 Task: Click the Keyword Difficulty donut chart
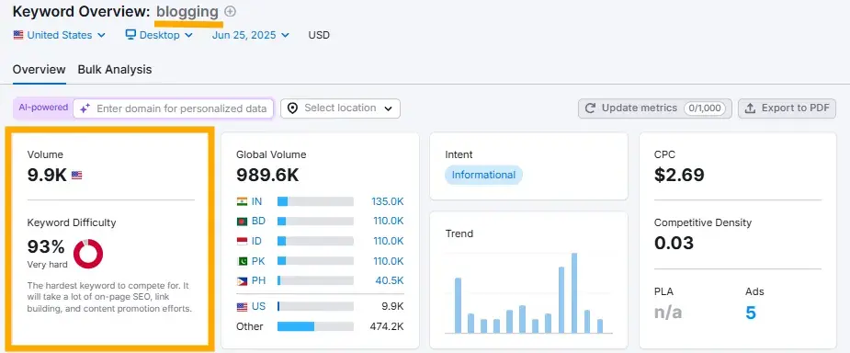[x=88, y=253]
